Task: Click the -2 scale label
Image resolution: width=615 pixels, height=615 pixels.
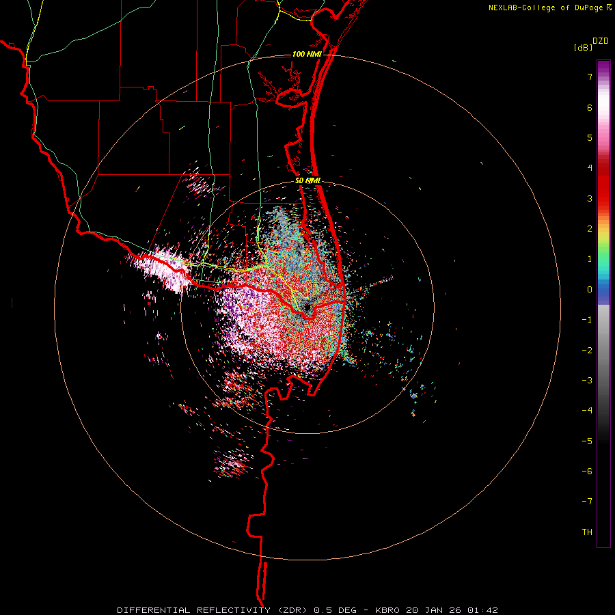Action: [587, 351]
